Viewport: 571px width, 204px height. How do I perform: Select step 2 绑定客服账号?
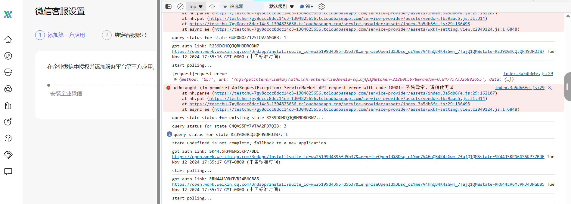(x=124, y=35)
